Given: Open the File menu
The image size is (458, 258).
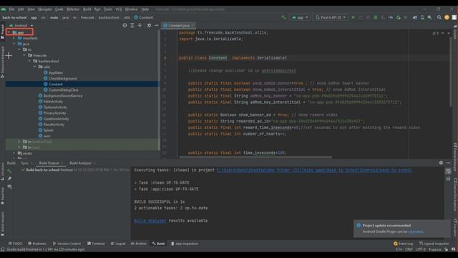Looking at the screenshot, I should 11,9.
